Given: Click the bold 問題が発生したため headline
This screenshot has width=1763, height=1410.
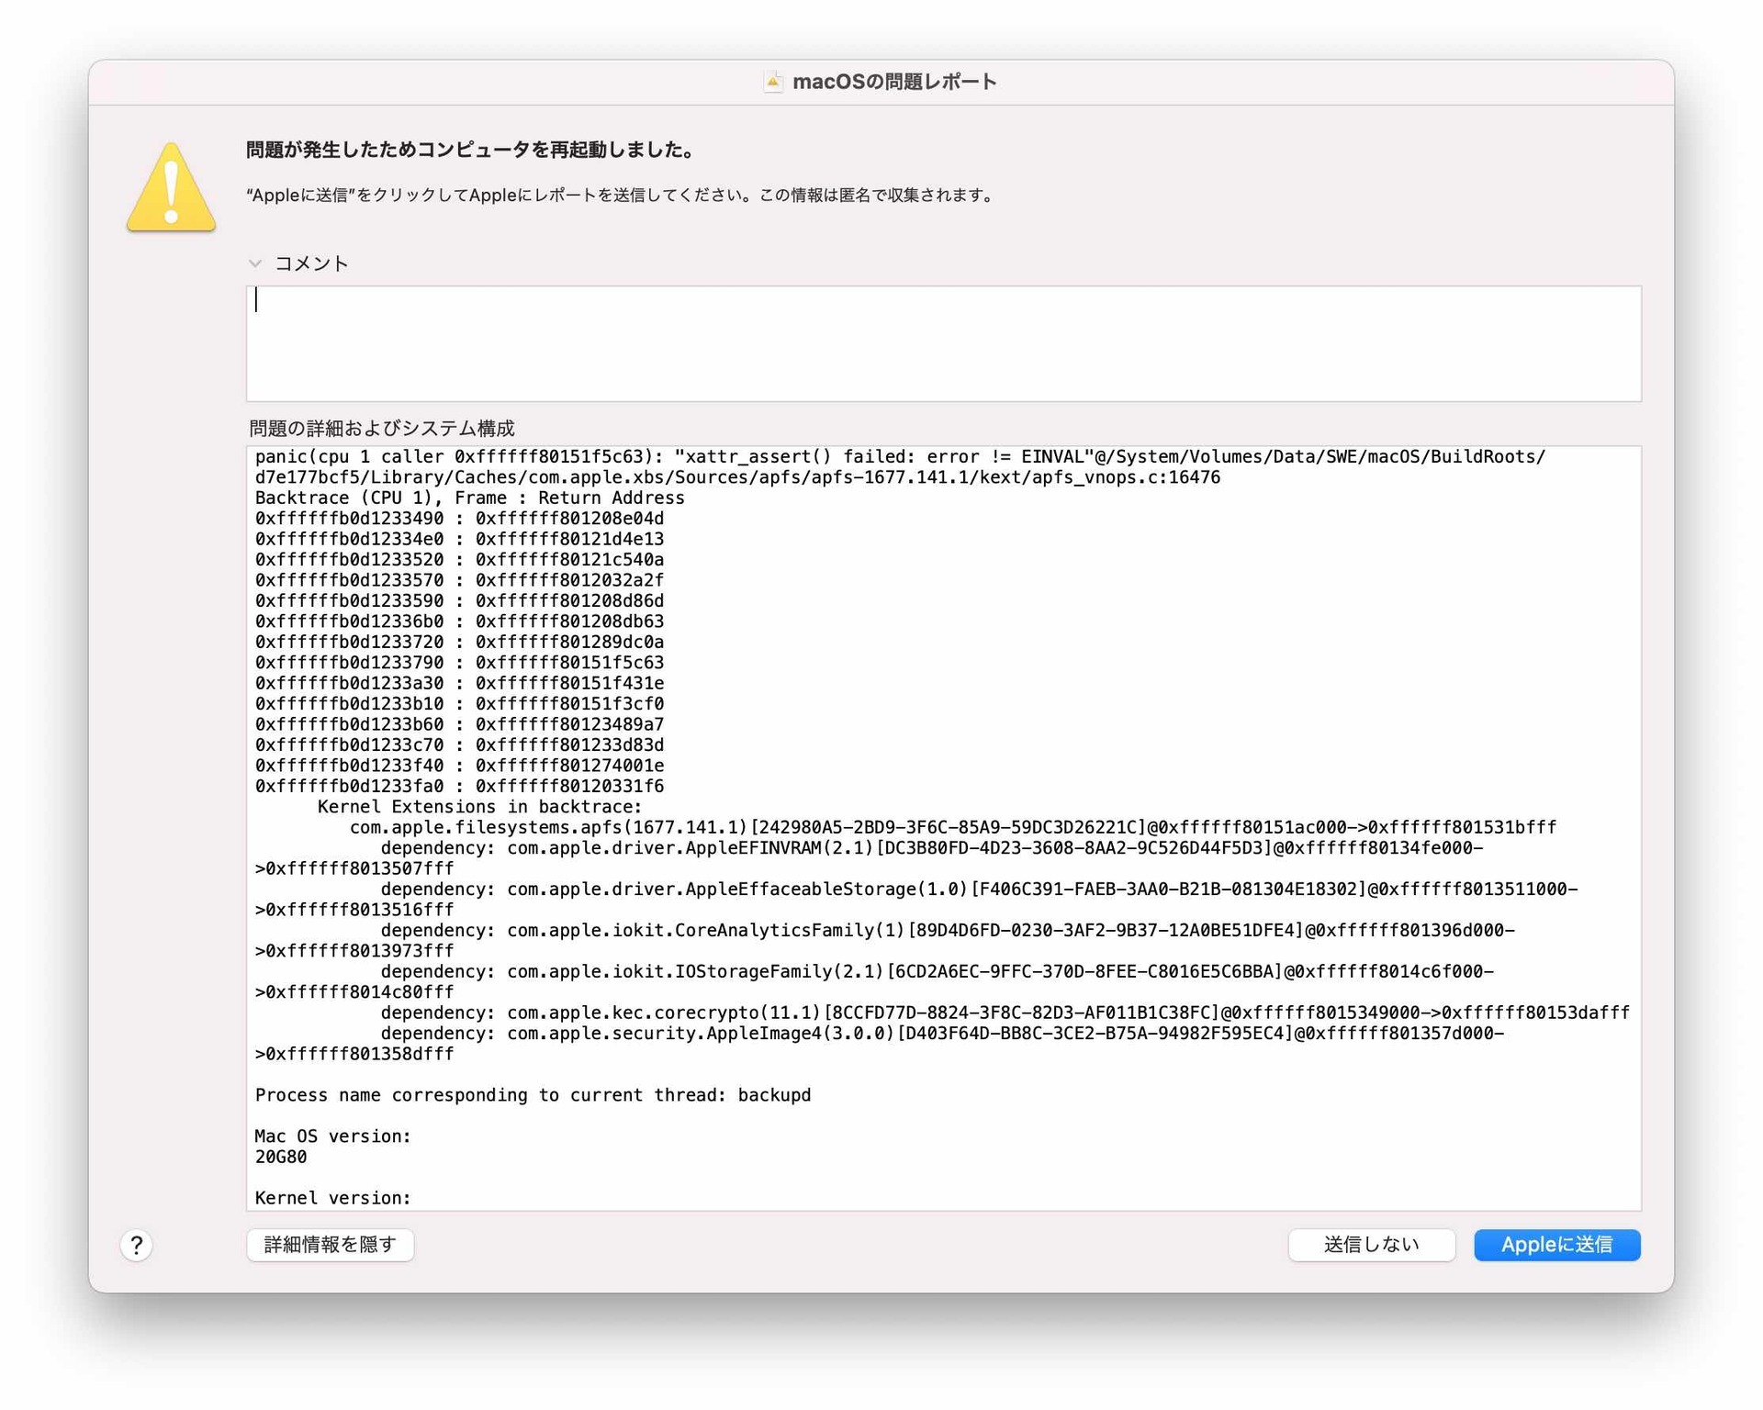Looking at the screenshot, I should click(x=470, y=150).
